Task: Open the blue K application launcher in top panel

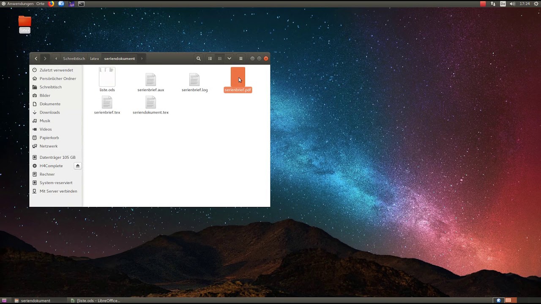Action: point(61,4)
